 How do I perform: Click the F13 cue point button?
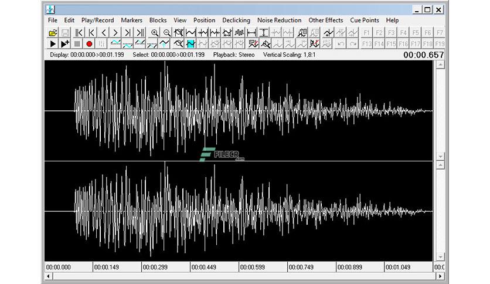pyautogui.click(x=366, y=44)
